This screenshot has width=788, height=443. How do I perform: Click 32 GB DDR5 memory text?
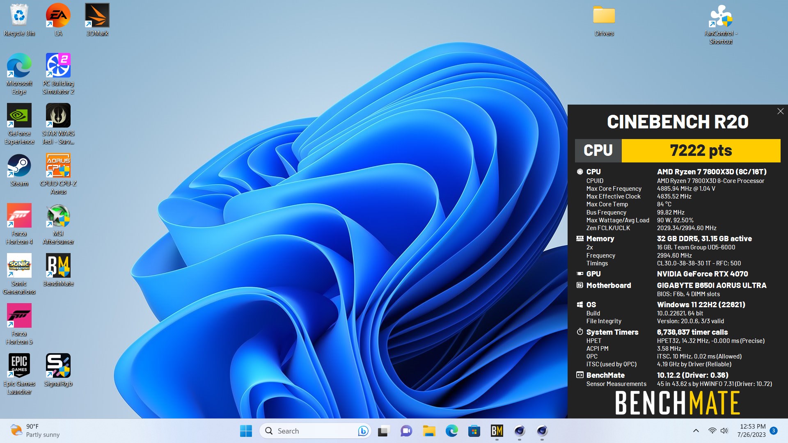[704, 238]
